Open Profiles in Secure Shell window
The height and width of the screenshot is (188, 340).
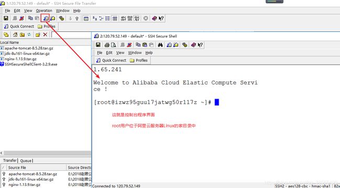click(139, 61)
